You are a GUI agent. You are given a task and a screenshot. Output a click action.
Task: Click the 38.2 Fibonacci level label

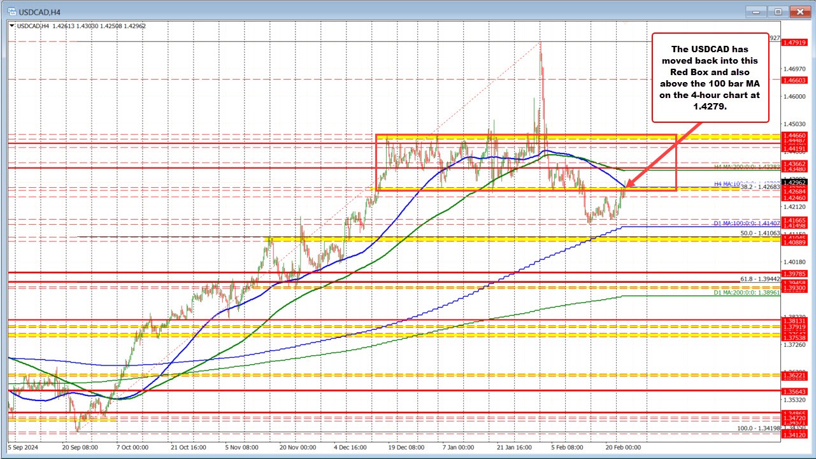[x=760, y=188]
